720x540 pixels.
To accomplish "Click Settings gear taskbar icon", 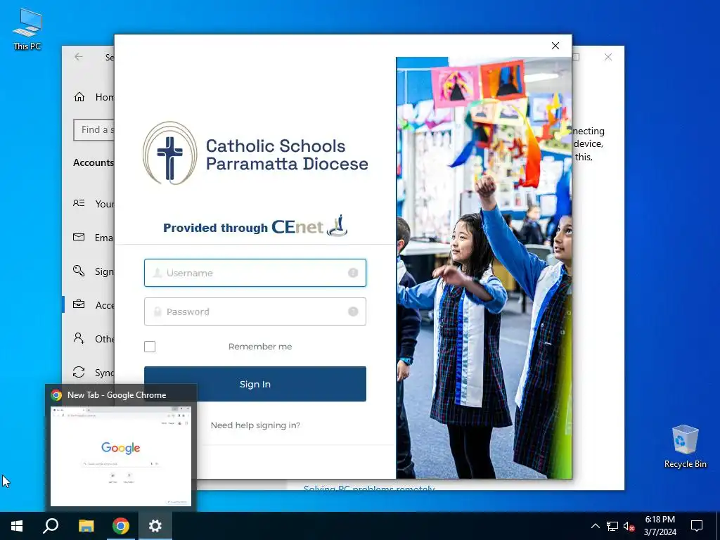I will [155, 526].
